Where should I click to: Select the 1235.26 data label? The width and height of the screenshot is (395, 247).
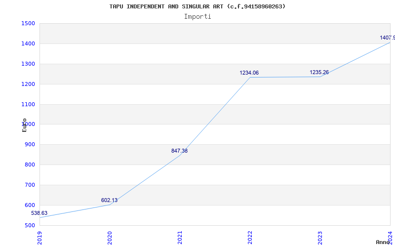point(319,72)
